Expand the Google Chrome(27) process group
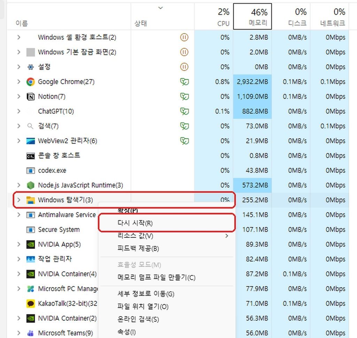The width and height of the screenshot is (357, 338). point(19,82)
